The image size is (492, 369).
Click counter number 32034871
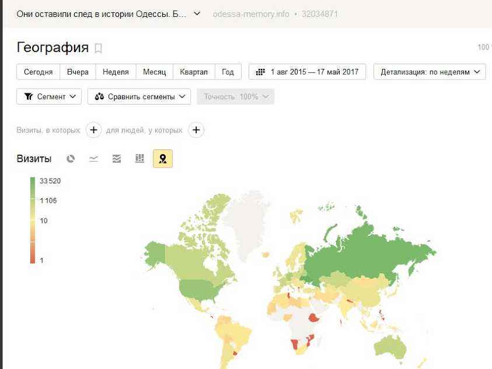[320, 14]
